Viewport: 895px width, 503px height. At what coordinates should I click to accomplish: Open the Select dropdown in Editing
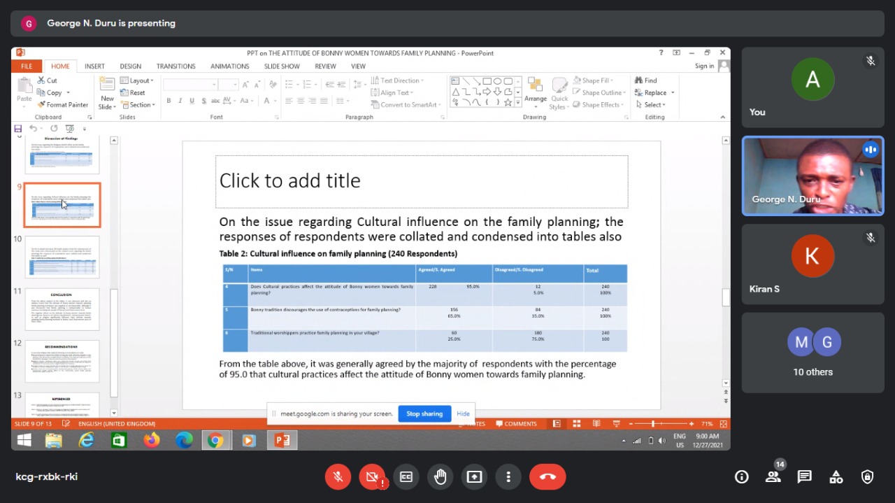point(651,105)
